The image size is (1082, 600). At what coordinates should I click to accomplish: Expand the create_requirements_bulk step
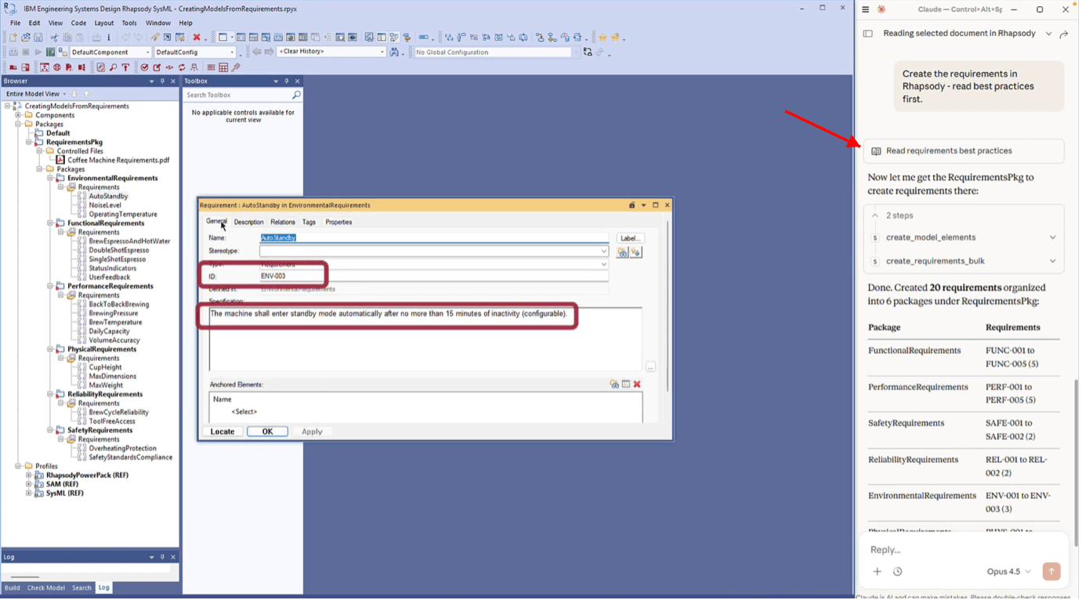pos(1052,261)
